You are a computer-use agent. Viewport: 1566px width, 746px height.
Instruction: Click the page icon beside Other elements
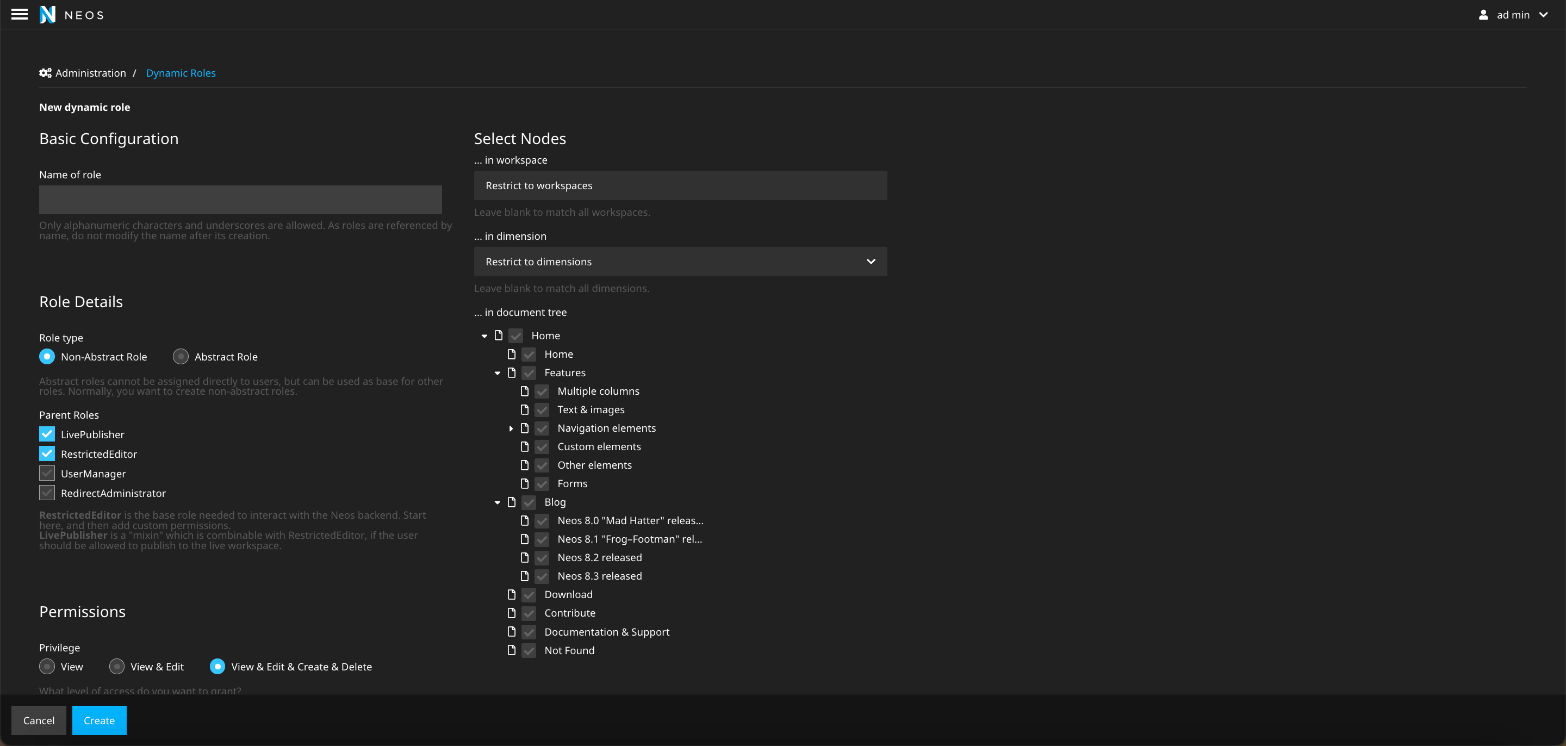(x=525, y=464)
